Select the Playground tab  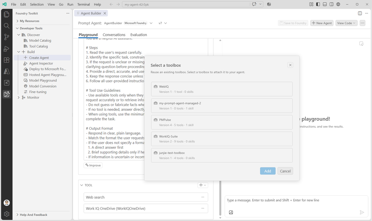coord(88,35)
